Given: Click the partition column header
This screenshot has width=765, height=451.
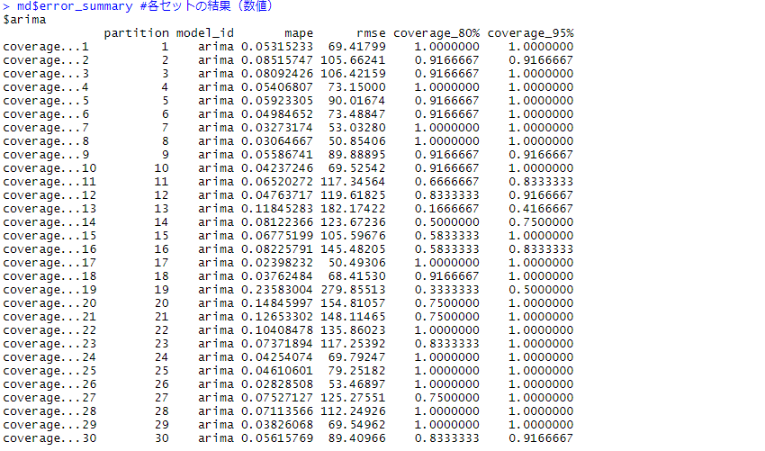Looking at the screenshot, I should pos(136,33).
